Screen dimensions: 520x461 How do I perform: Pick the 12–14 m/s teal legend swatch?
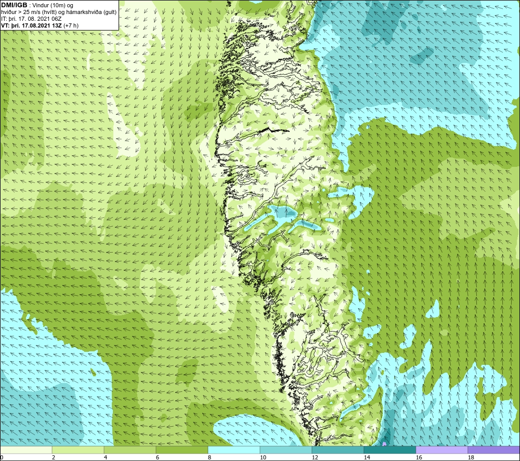tap(337, 450)
